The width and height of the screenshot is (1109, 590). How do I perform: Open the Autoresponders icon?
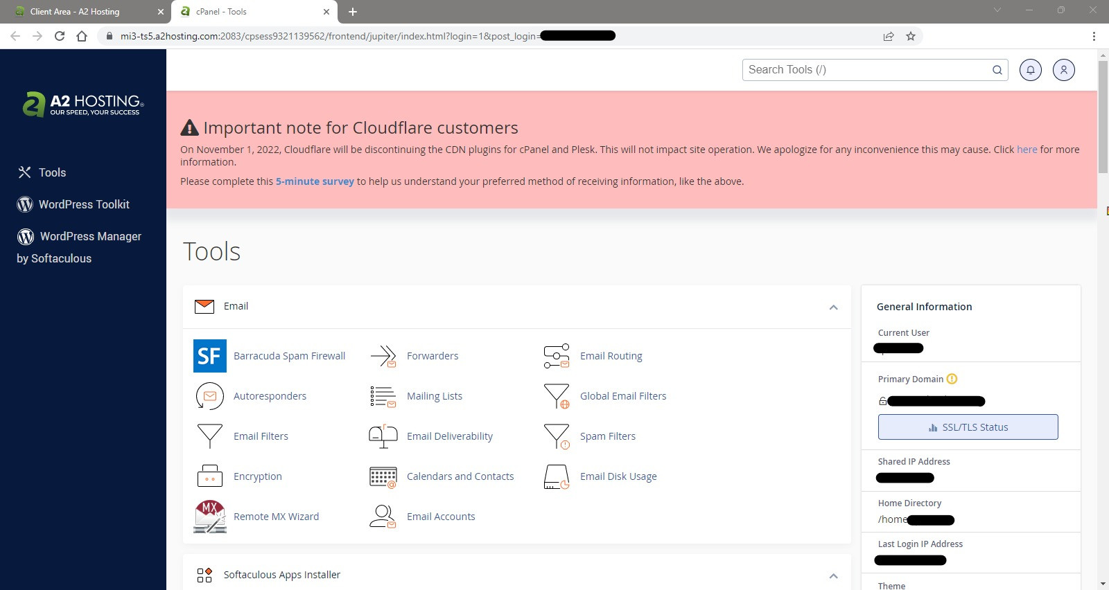[x=210, y=396]
